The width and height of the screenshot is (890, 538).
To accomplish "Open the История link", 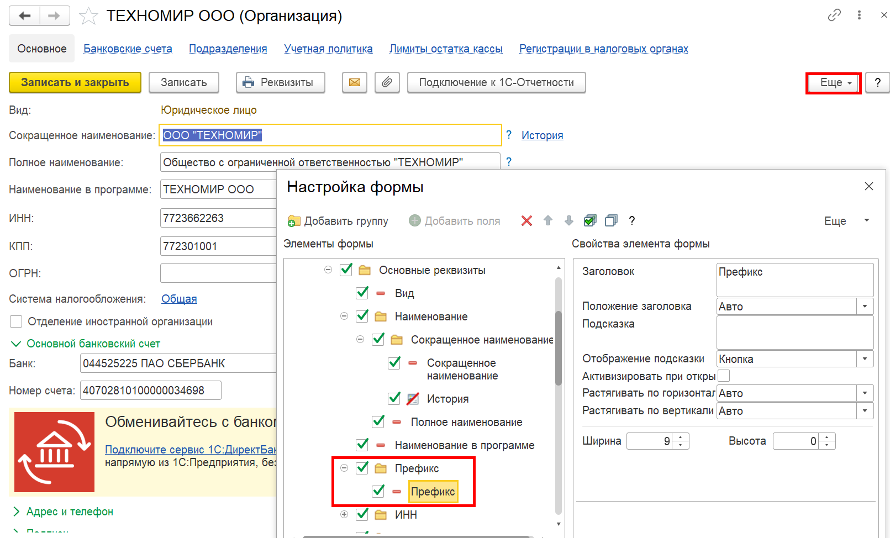I will (x=542, y=135).
